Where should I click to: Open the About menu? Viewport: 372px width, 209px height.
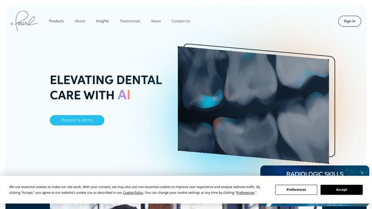click(x=80, y=21)
